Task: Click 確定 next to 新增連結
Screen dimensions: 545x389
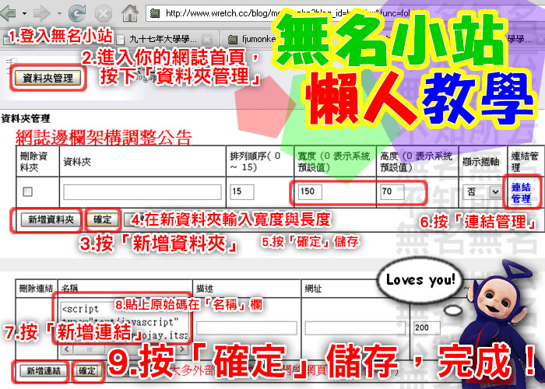Action: (x=87, y=371)
